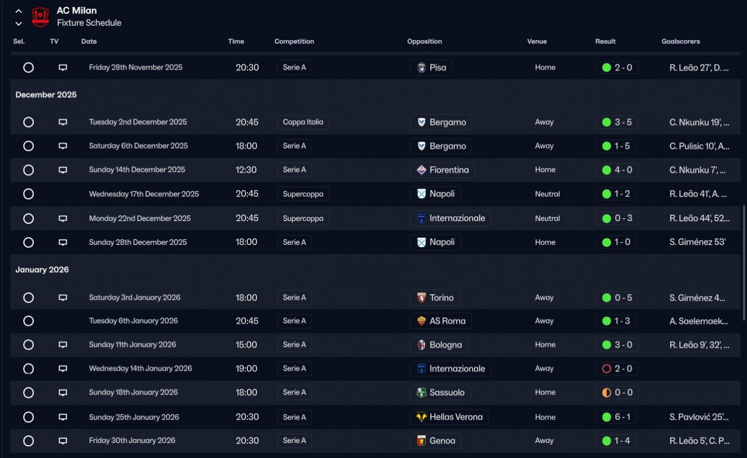Open the Supercoppa chip on the Napoli row
This screenshot has width=747, height=458.
(303, 193)
